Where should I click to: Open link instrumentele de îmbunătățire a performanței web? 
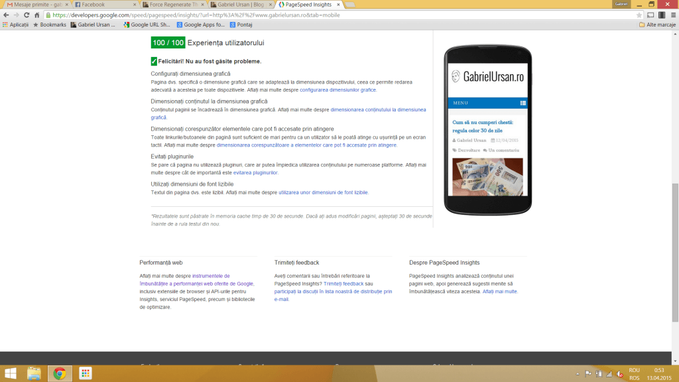(x=197, y=280)
